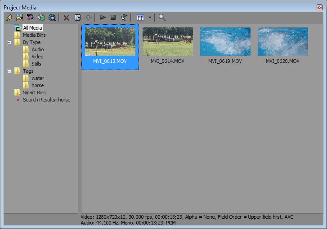Viewport: 327px width, 229px height.
Task: Click the Audio properties status line
Action: pyautogui.click(x=128, y=223)
